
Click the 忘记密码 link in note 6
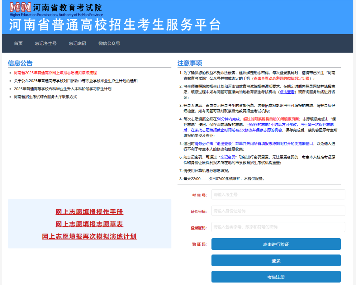click(x=228, y=157)
